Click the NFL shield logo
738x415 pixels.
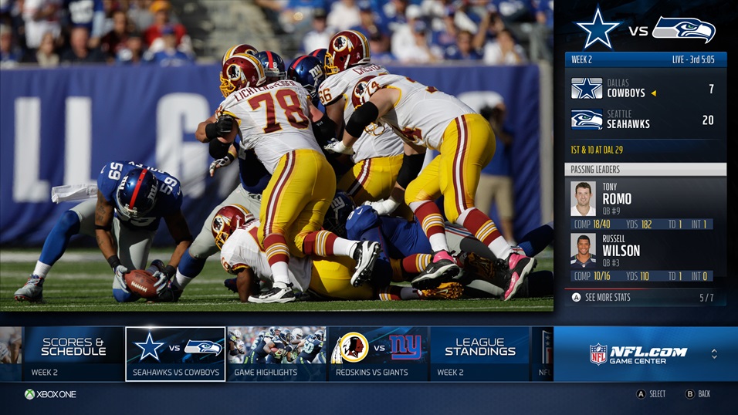pos(598,354)
